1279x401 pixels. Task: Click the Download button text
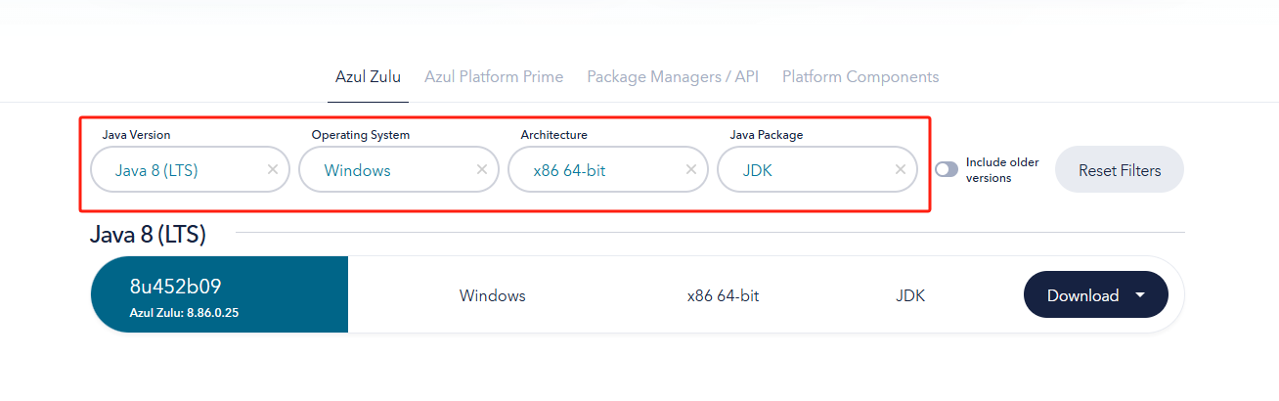coord(1082,295)
